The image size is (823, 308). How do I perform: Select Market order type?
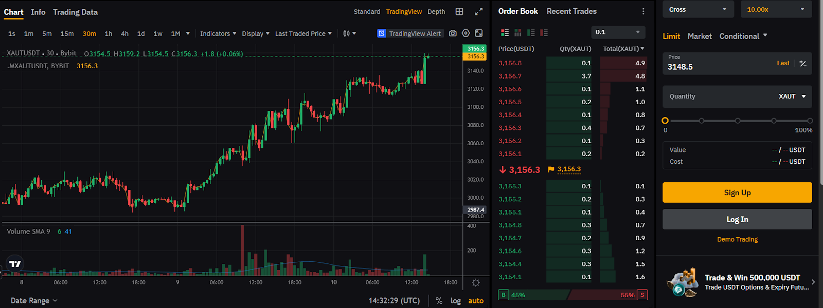point(700,36)
